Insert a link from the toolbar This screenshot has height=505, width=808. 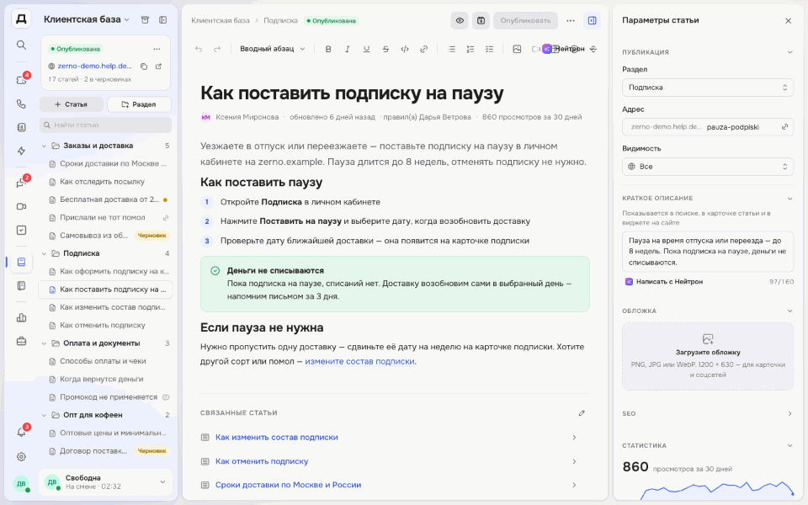pyautogui.click(x=423, y=49)
